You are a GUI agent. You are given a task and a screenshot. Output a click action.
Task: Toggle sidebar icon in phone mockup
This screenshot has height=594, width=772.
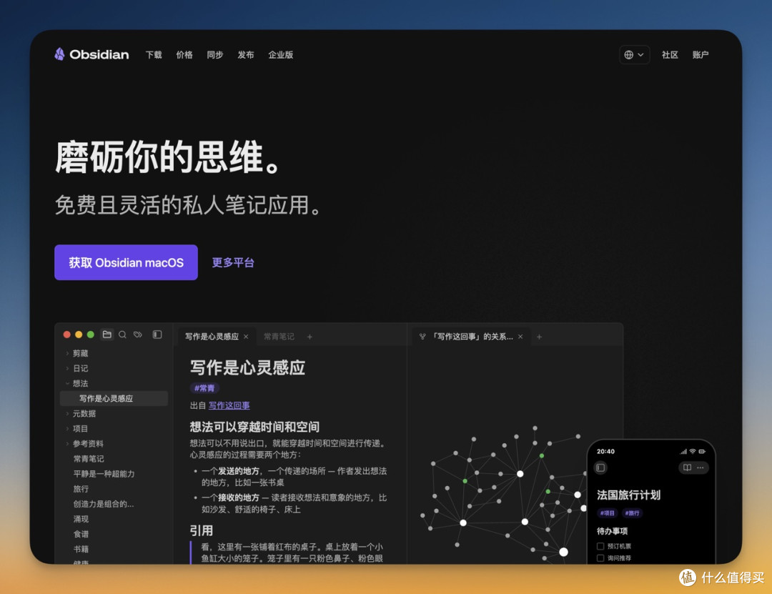[600, 467]
